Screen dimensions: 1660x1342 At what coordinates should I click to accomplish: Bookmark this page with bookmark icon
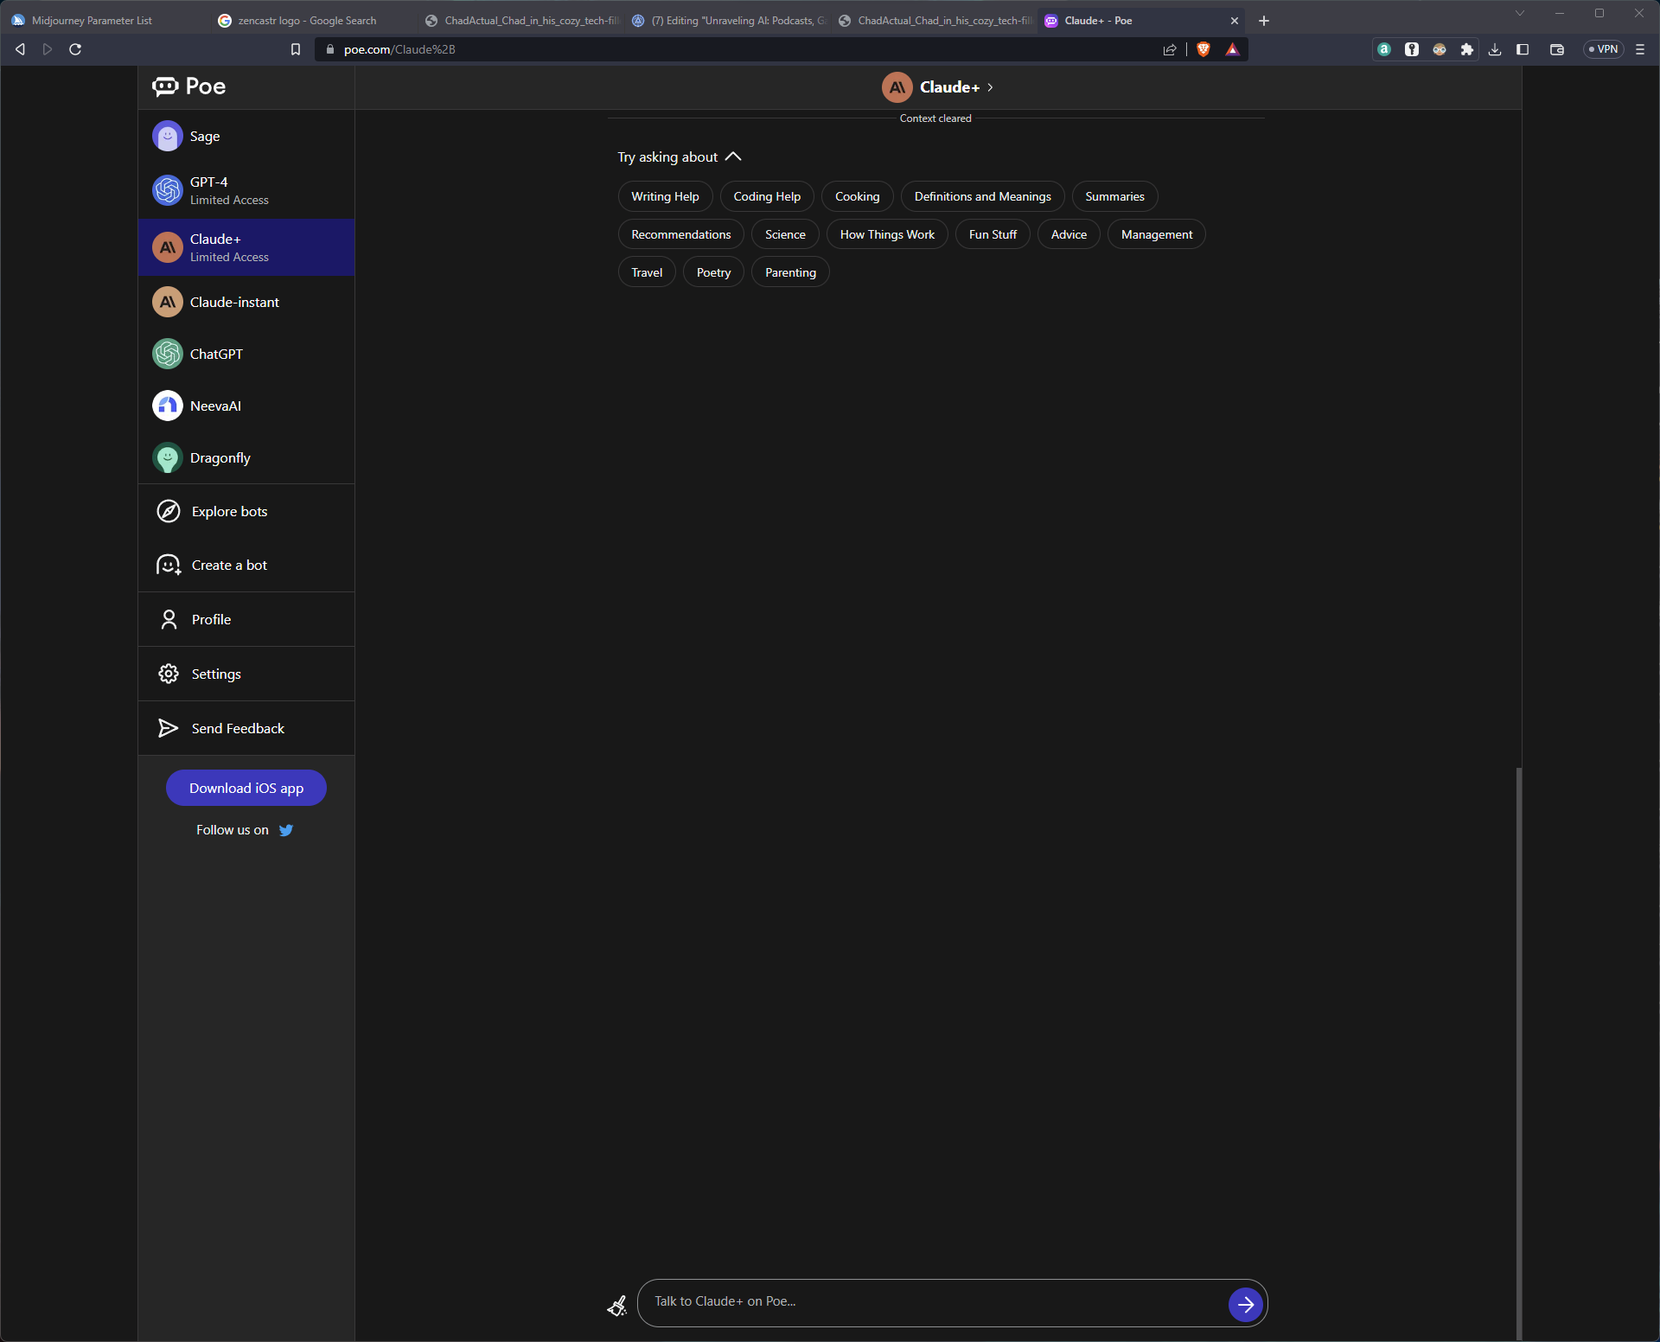(x=296, y=49)
